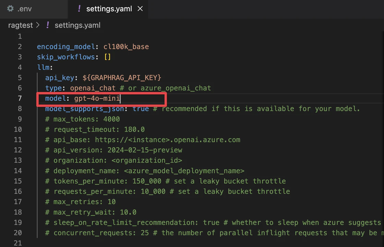Click the api_base azure URL comment
The width and height of the screenshot is (384, 247).
pyautogui.click(x=143, y=140)
